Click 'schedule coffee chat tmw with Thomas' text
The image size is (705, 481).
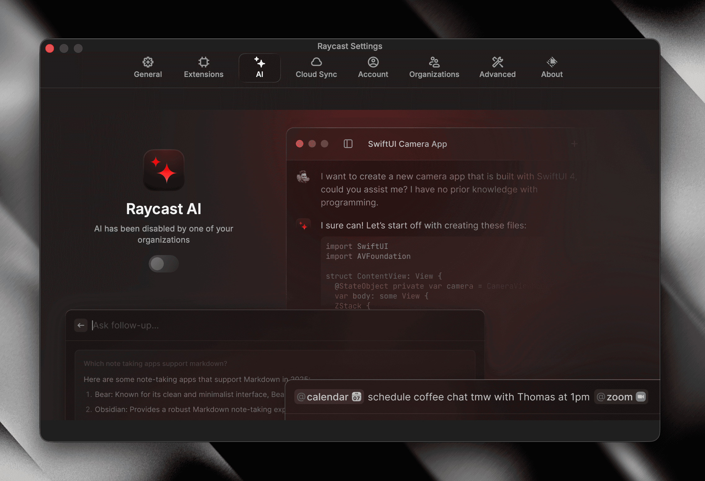[x=478, y=397]
